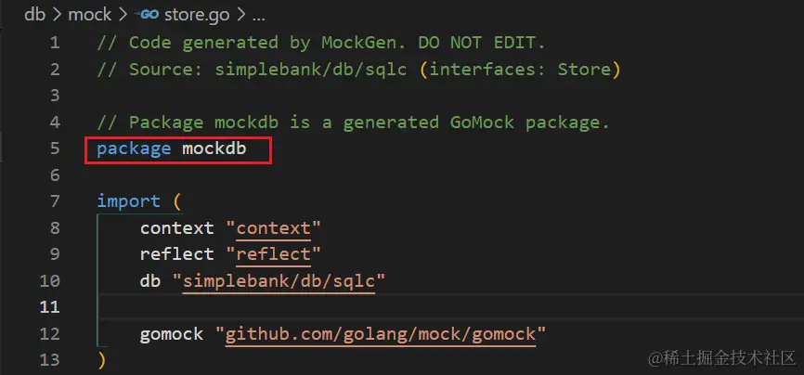Click the gomock alias on line 12
Viewport: 804px width, 375px height.
(172, 334)
